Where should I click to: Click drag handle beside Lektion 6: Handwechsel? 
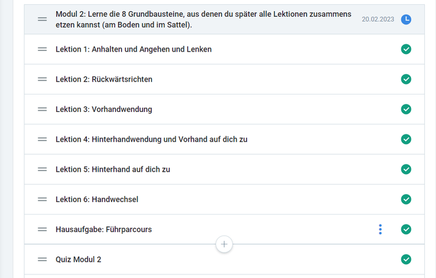point(42,200)
